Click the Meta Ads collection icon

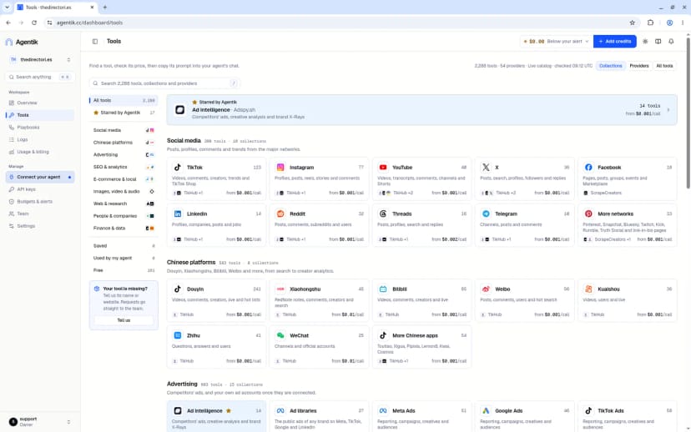point(383,410)
